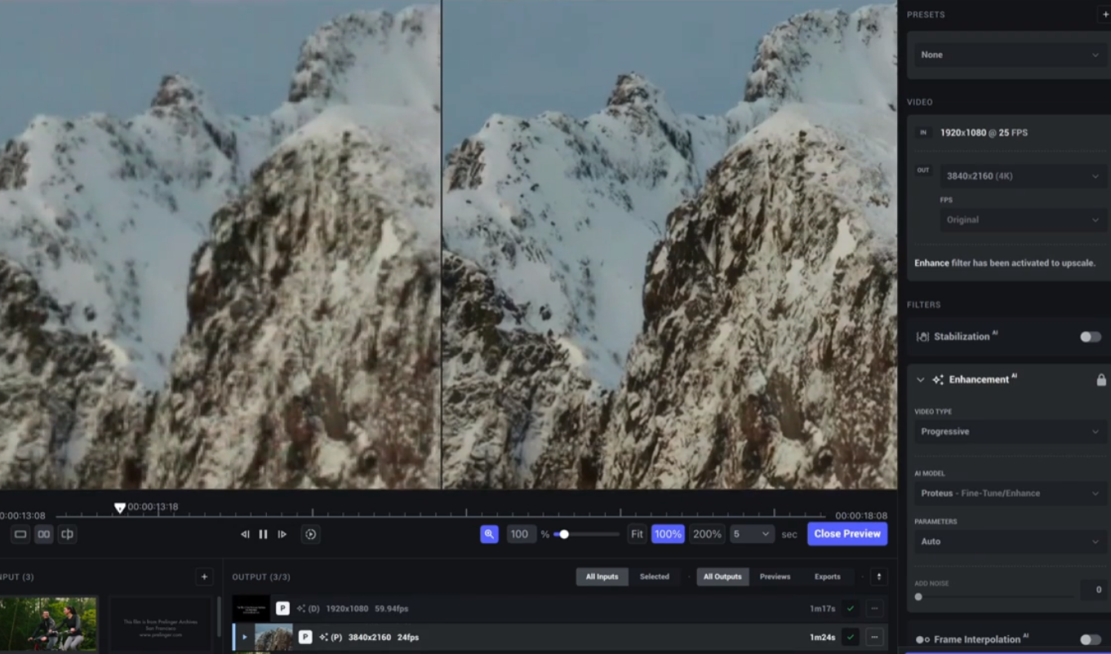Step back one frame
Image resolution: width=1111 pixels, height=654 pixels.
[x=245, y=534]
